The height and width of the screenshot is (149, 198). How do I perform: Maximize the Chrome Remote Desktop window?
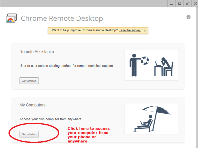pyautogui.click(x=179, y=4)
